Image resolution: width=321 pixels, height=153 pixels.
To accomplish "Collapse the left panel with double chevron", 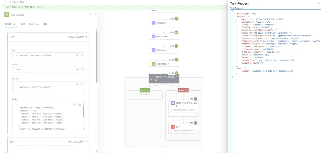I will (x=95, y=15).
